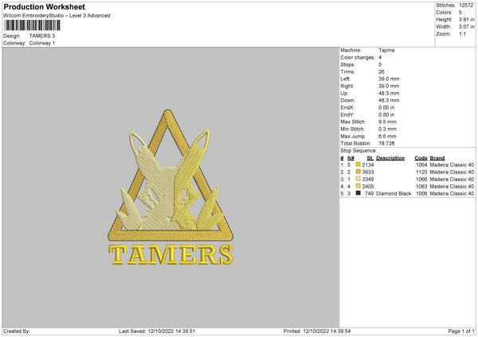The height and width of the screenshot is (337, 478).
Task: Click the color swatch for stop 3, code 1066
Action: (358, 179)
